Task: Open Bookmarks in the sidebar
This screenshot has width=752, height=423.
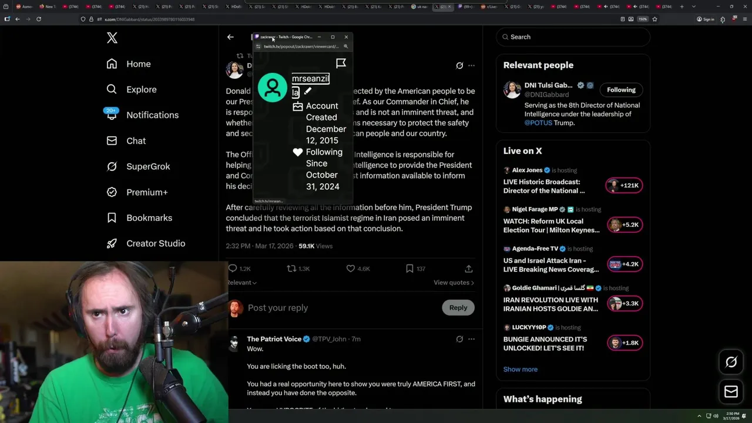Action: 139,218
